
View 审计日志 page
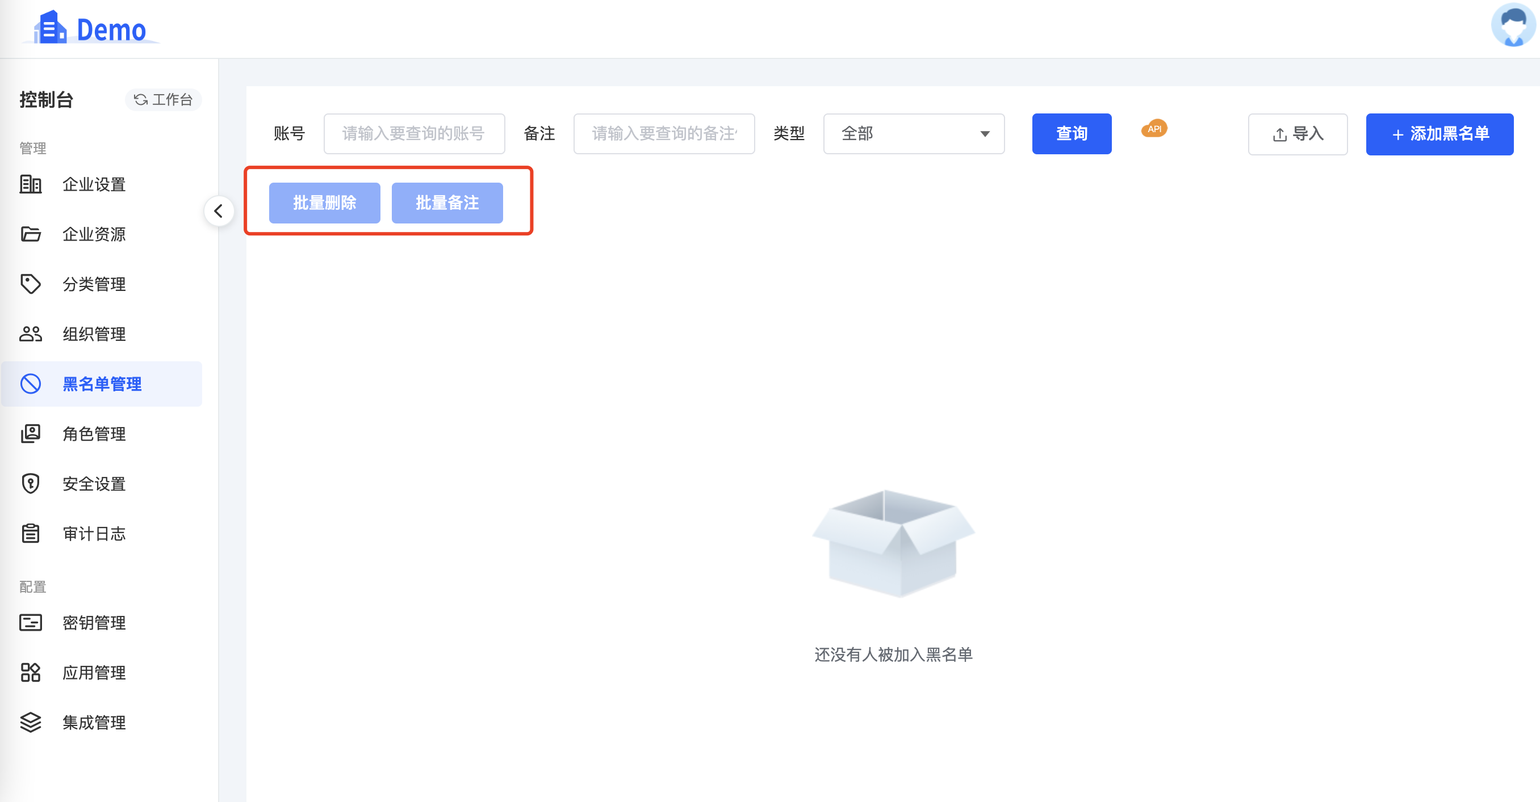102,533
